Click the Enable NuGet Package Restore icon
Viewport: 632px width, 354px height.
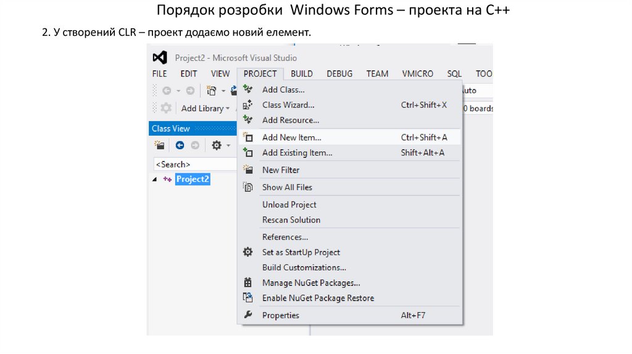point(248,298)
